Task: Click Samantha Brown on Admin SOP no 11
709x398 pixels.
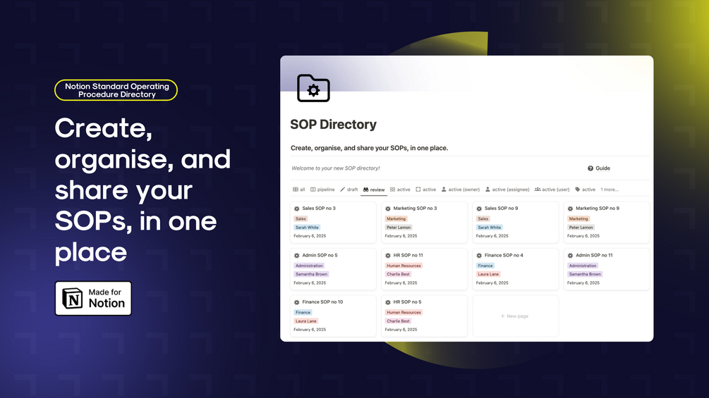Action: point(585,274)
